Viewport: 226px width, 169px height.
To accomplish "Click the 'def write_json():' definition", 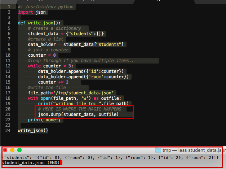I will click(x=39, y=23).
